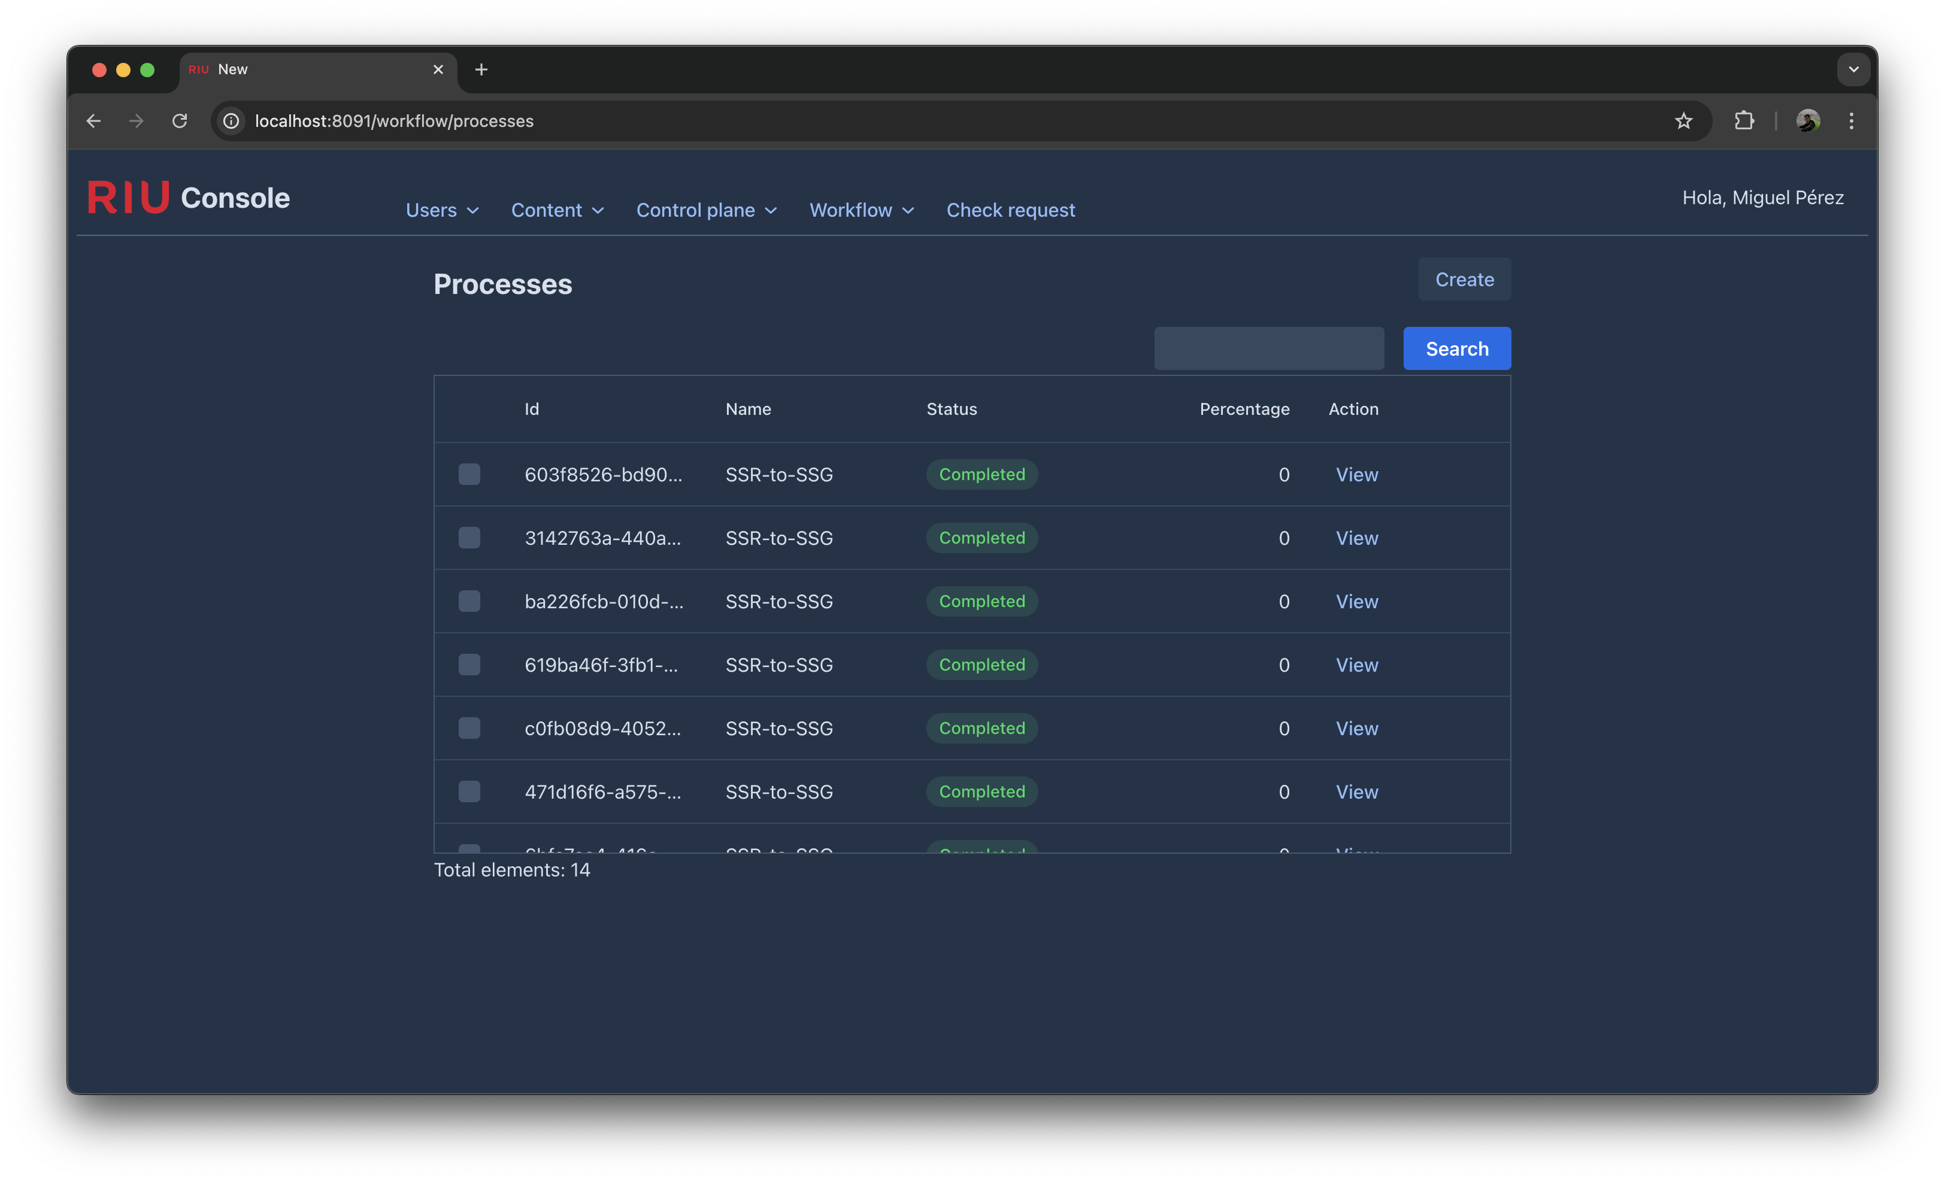The width and height of the screenshot is (1945, 1183).
Task: Open a new browser tab
Action: (x=481, y=69)
